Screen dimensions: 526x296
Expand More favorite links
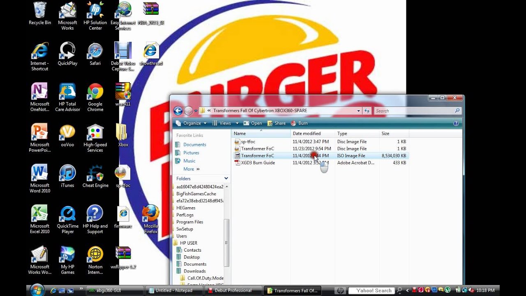pos(191,169)
